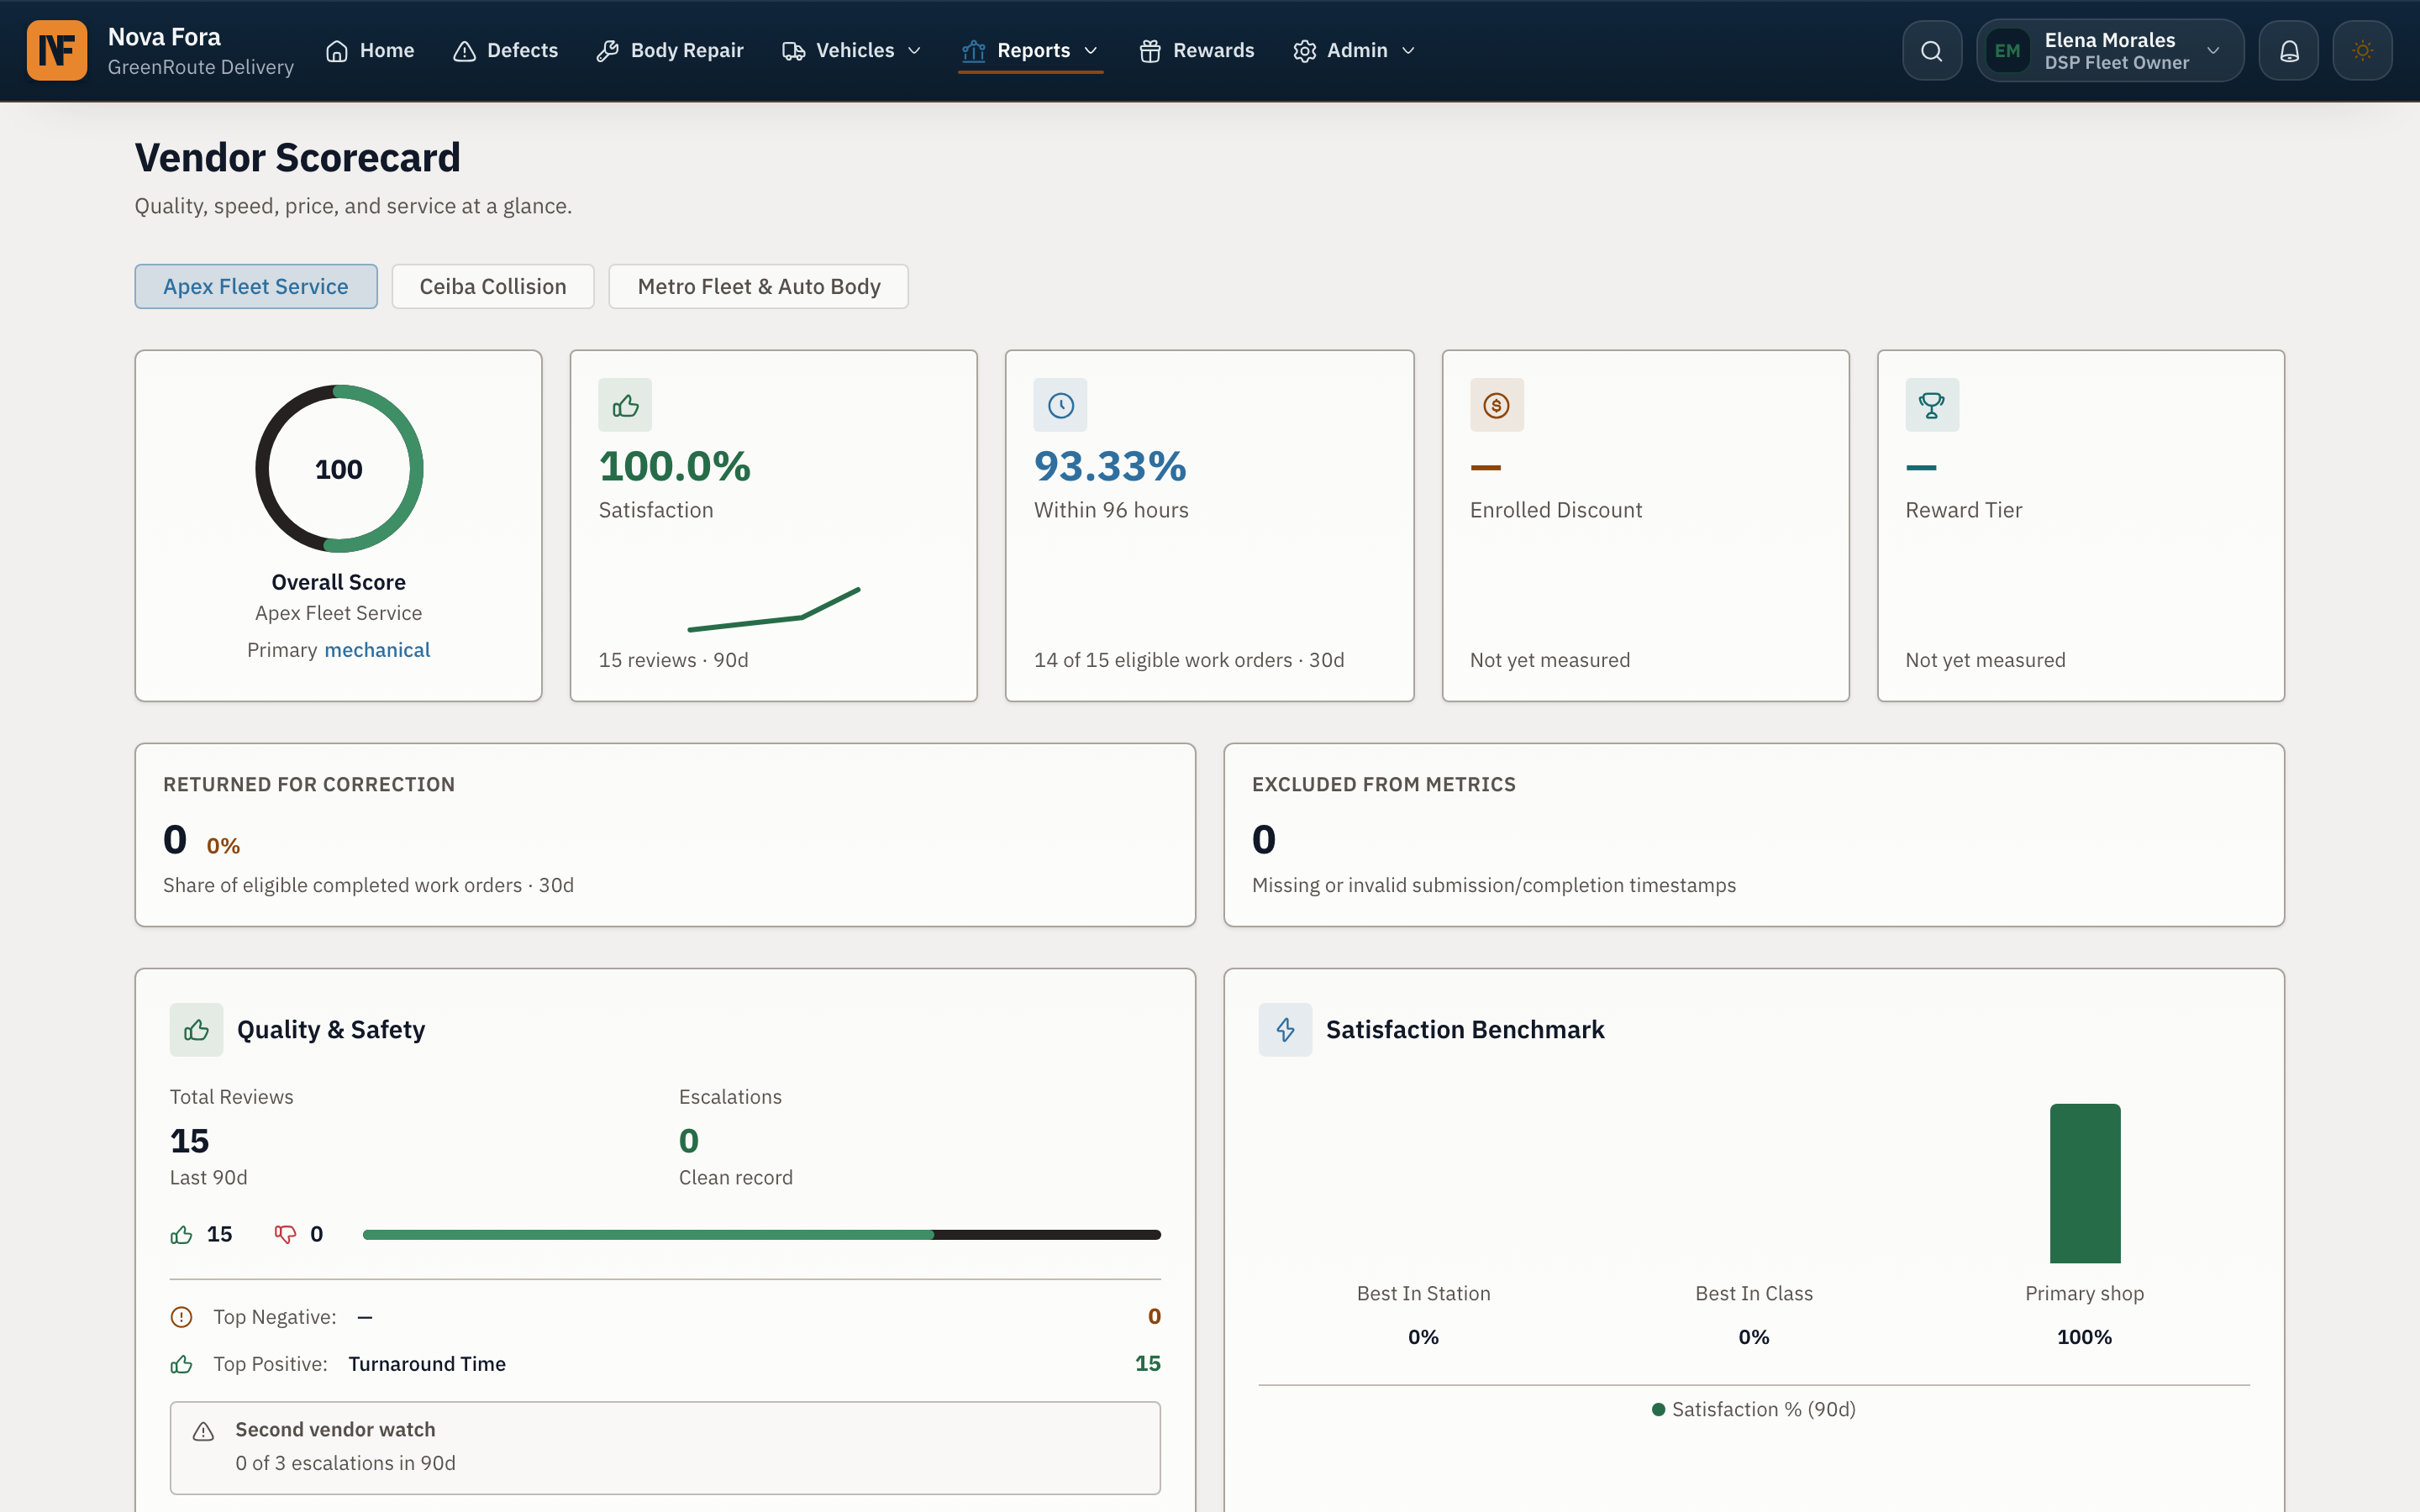Click the thumbs-down count icon
This screenshot has height=1512, width=2420.
pos(285,1234)
